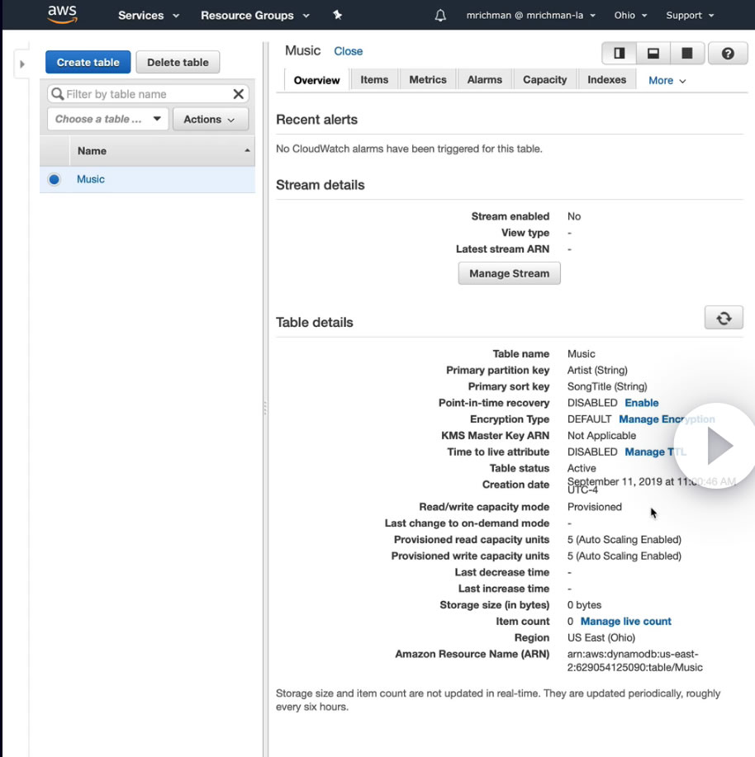Select the Music table radio button
Viewport: 755px width, 757px height.
point(54,180)
